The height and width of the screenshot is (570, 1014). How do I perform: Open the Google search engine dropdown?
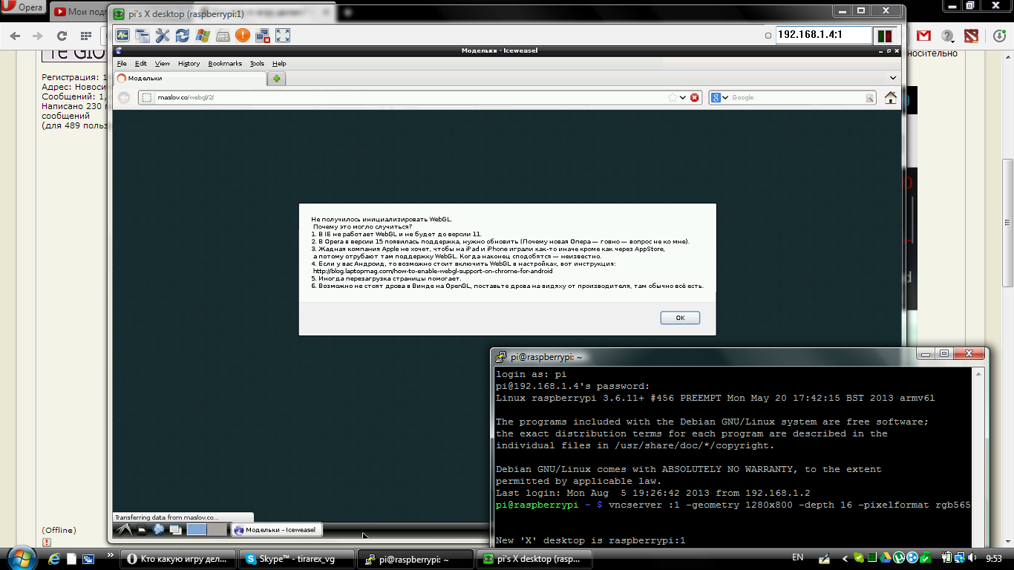(719, 97)
